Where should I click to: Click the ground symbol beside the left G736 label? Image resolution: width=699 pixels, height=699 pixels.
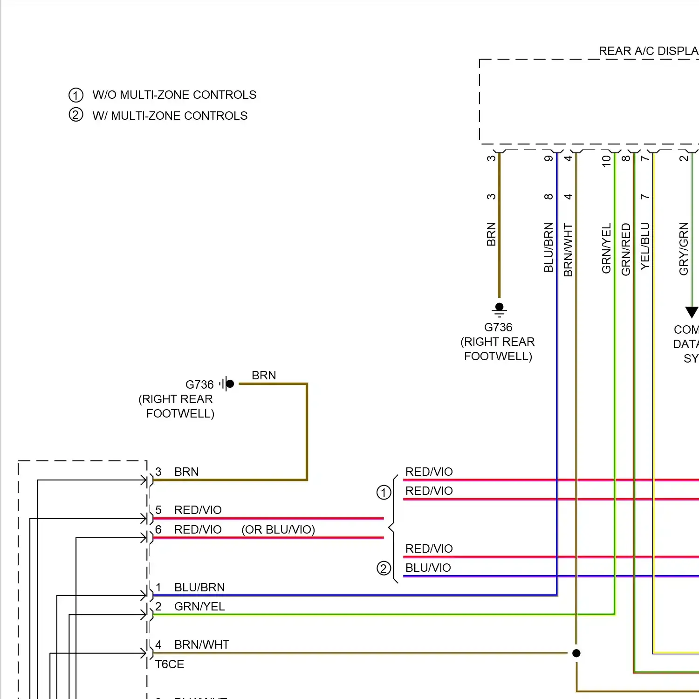pos(226,384)
